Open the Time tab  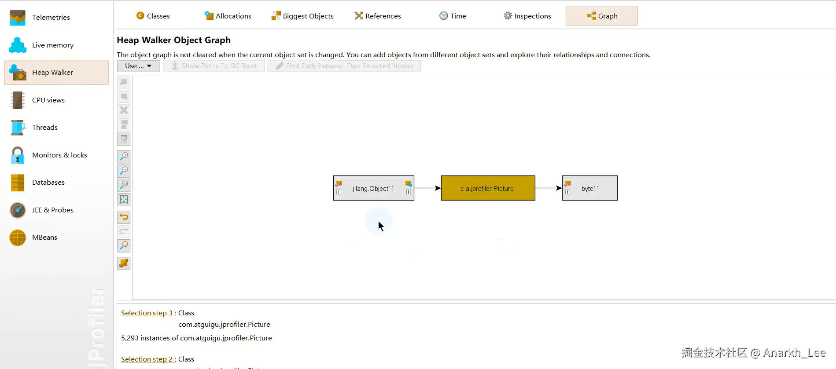point(453,16)
